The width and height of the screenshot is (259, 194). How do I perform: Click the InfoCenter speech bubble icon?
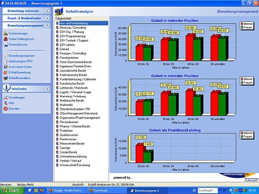[7, 88]
